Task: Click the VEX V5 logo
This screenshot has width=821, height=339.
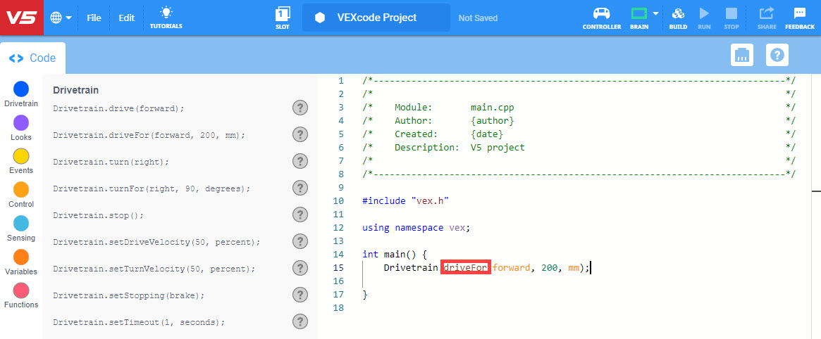Action: point(21,18)
